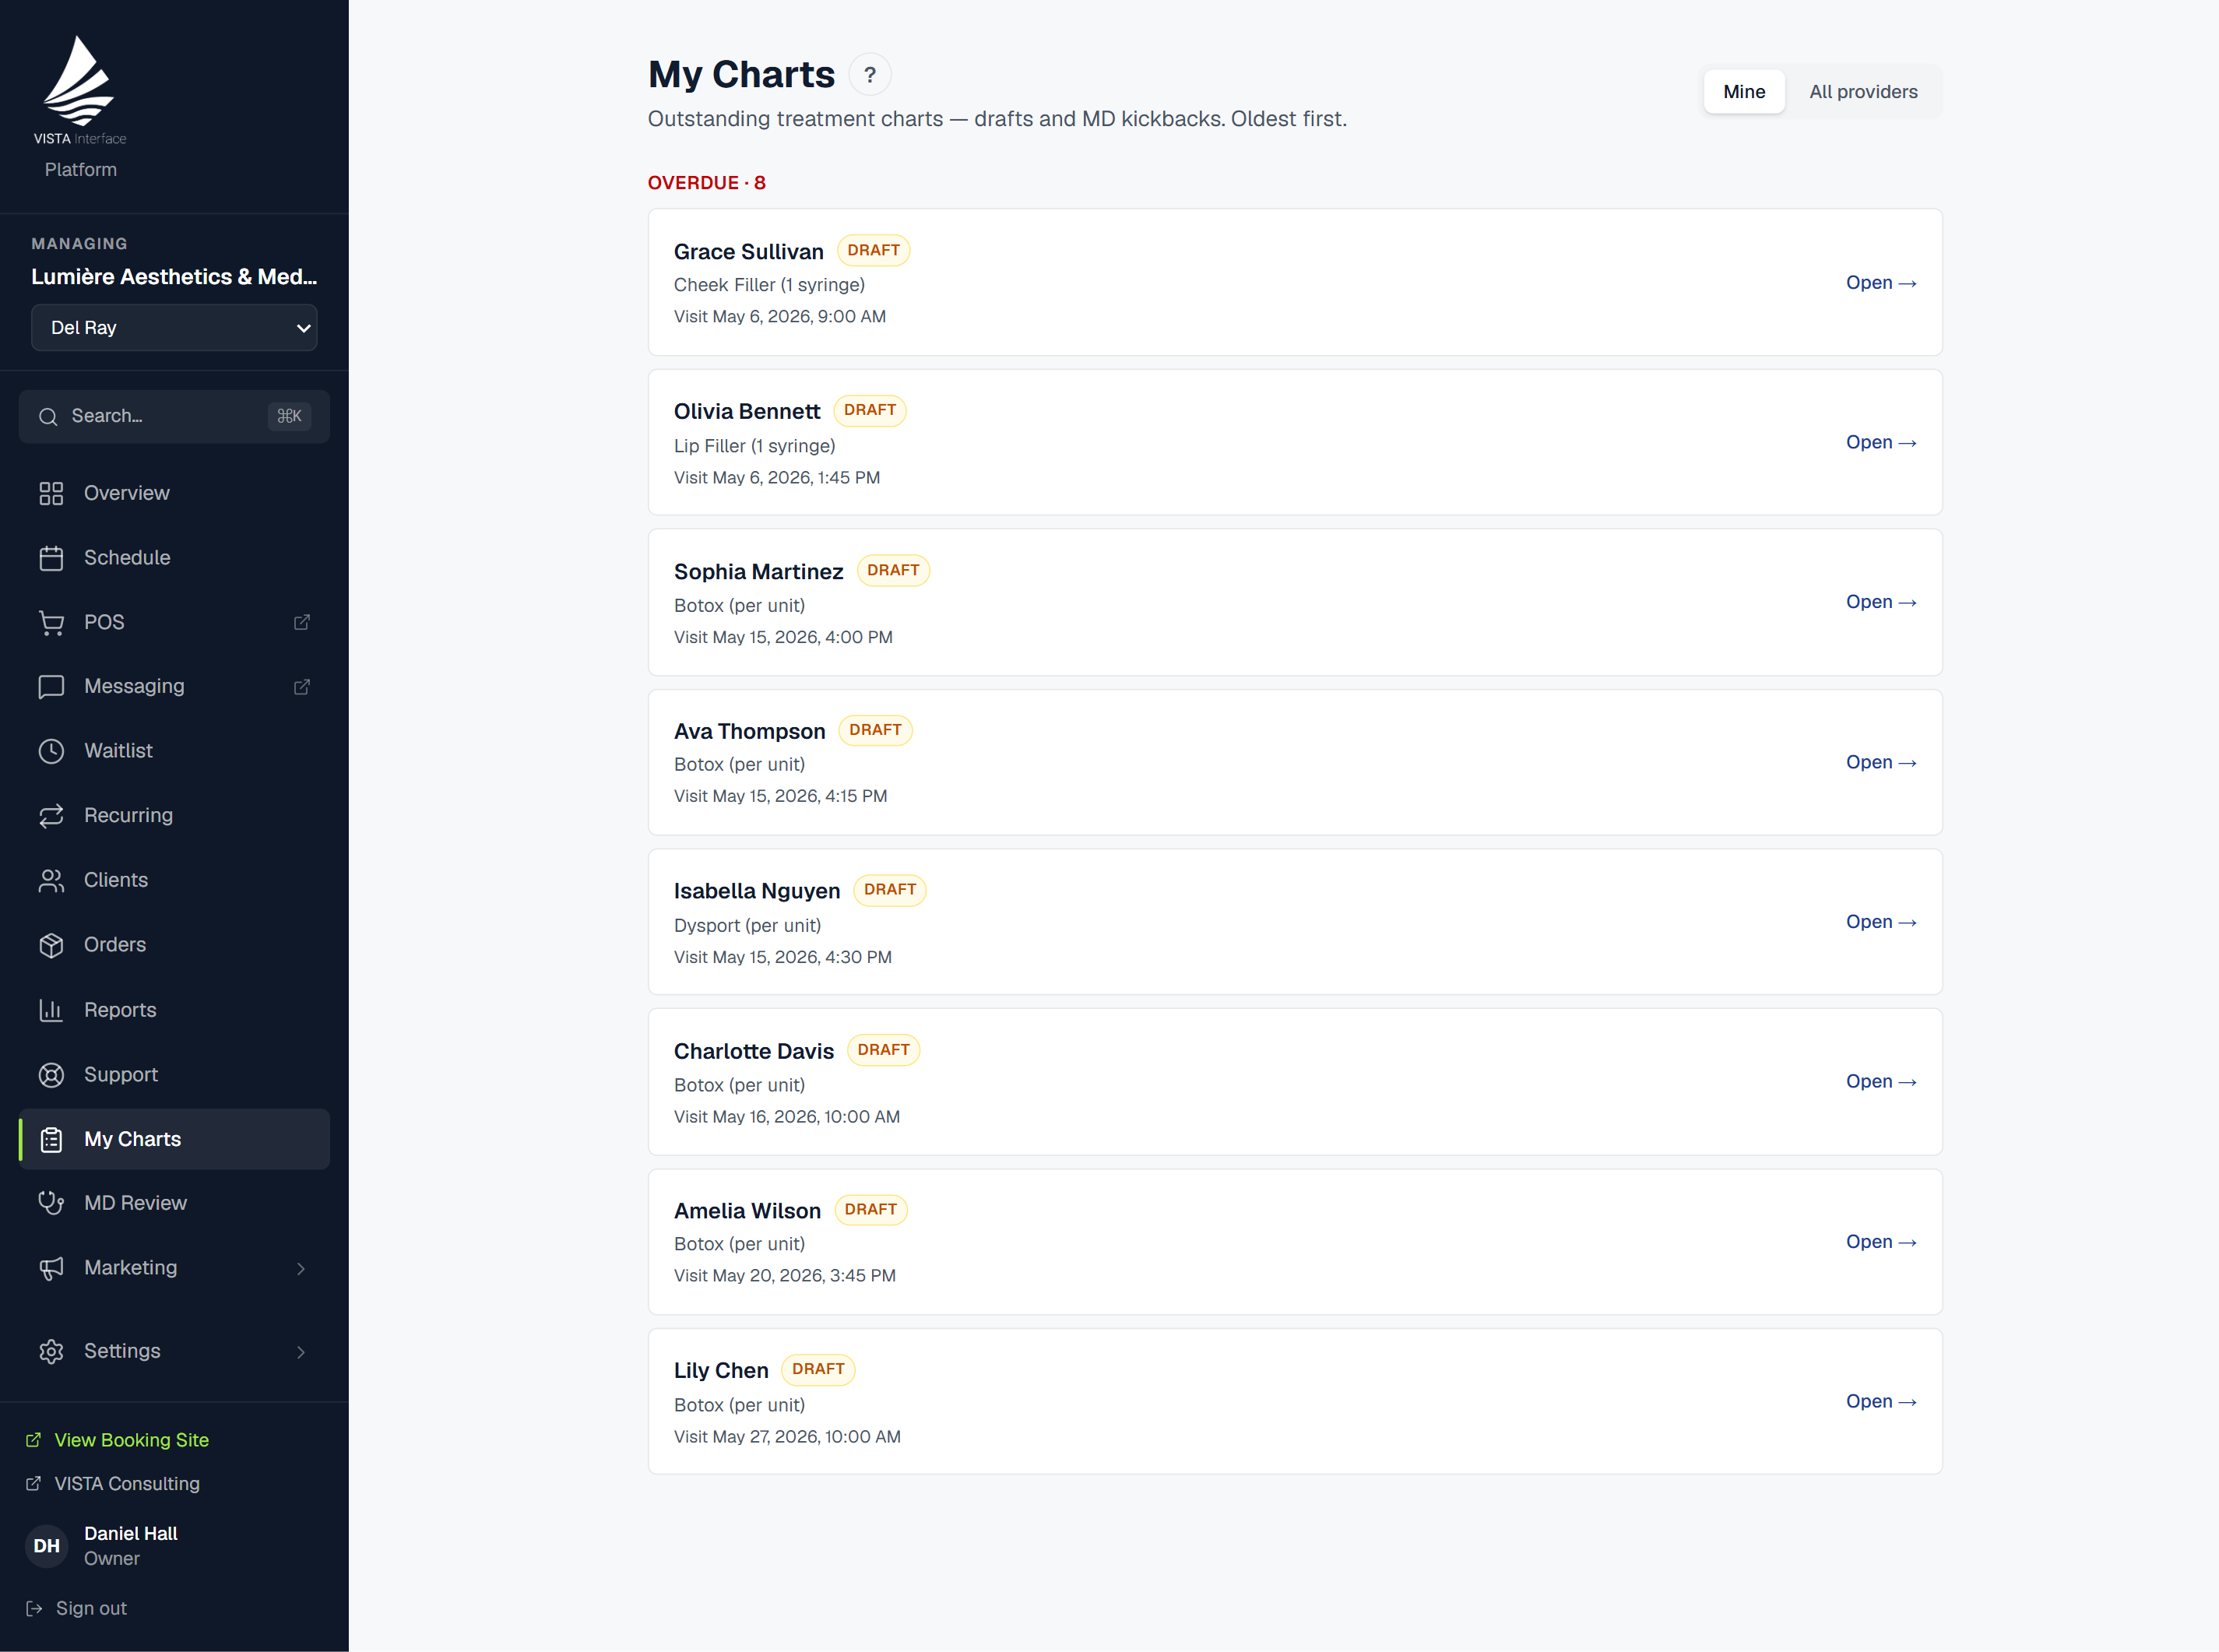Click the sidebar Search field

point(174,416)
